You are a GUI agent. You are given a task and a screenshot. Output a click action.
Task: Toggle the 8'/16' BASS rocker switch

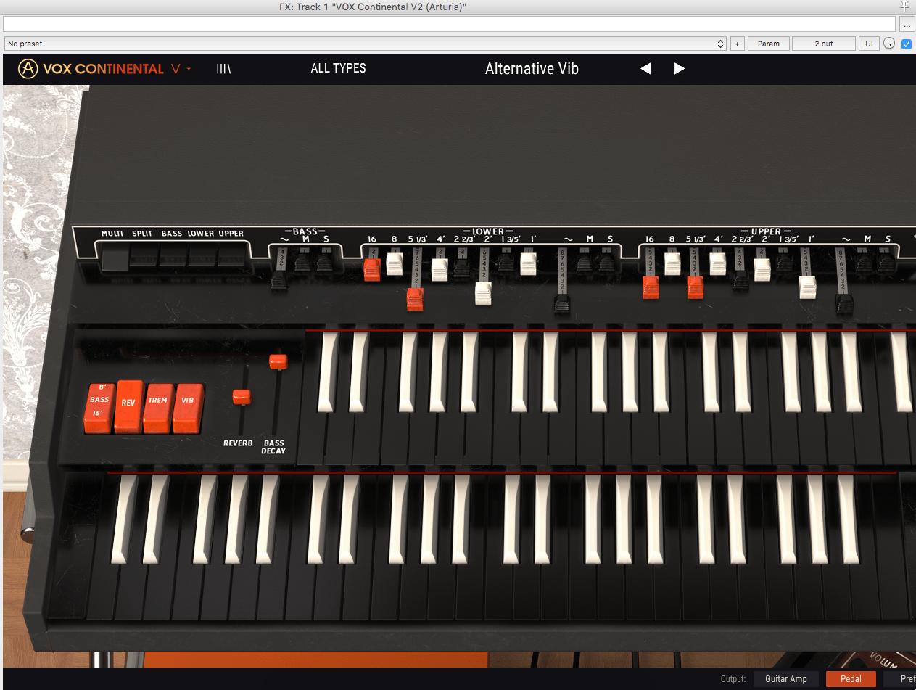99,408
